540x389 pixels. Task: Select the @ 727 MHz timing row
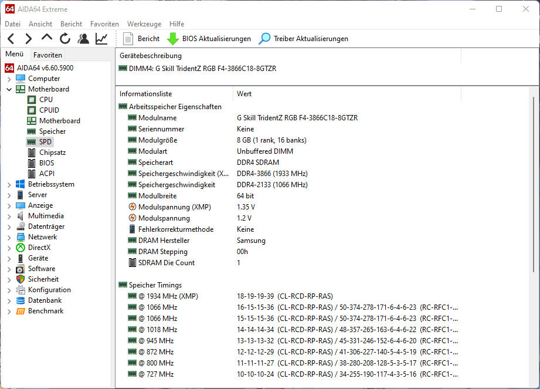coord(288,374)
